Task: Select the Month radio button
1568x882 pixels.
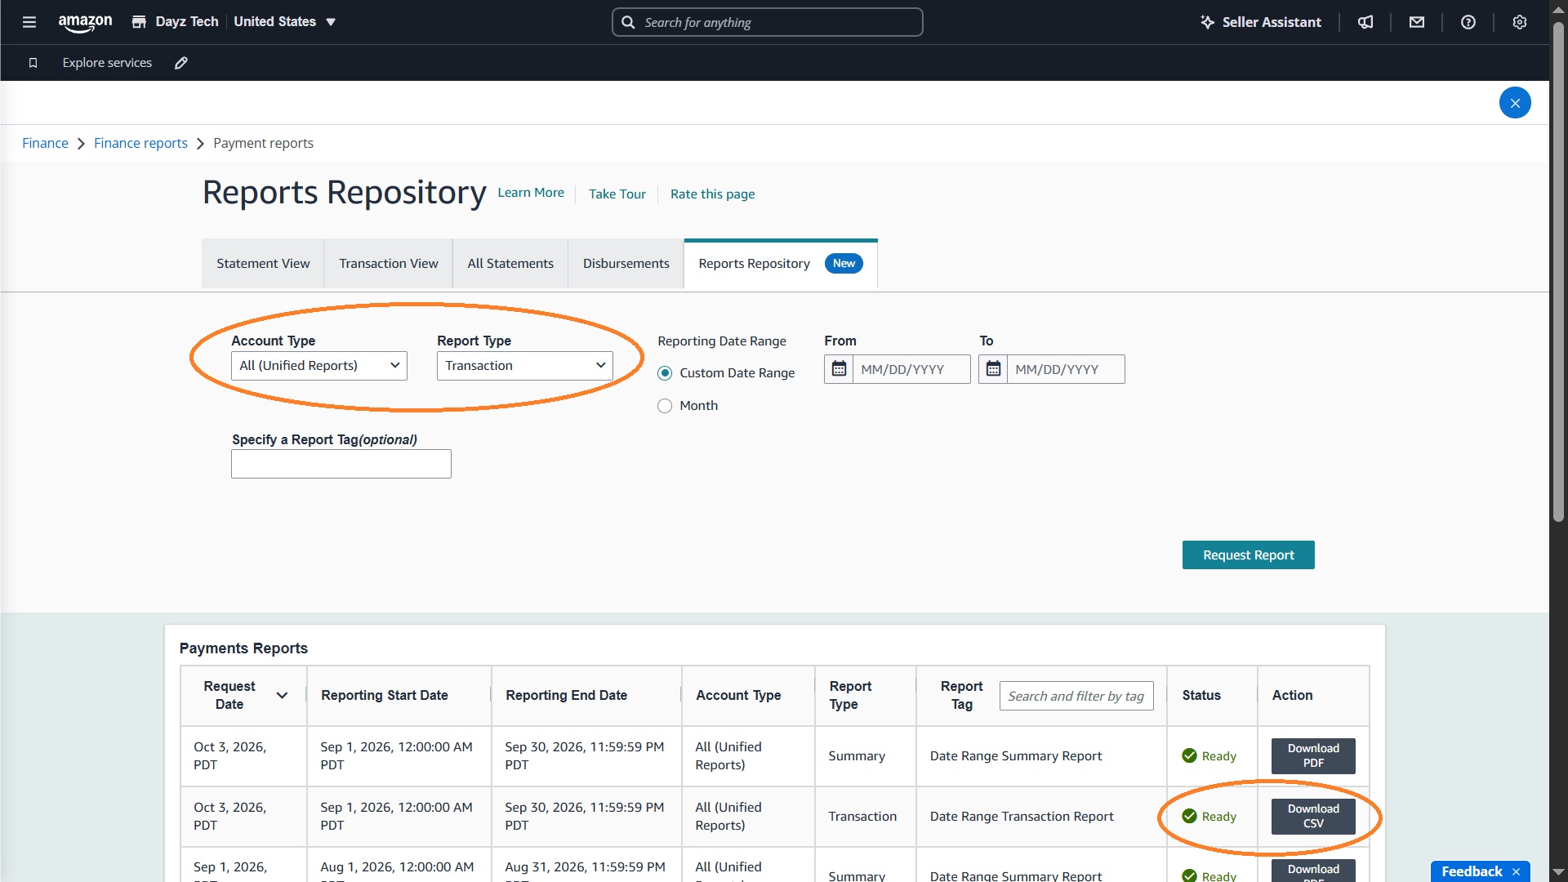Action: (665, 406)
